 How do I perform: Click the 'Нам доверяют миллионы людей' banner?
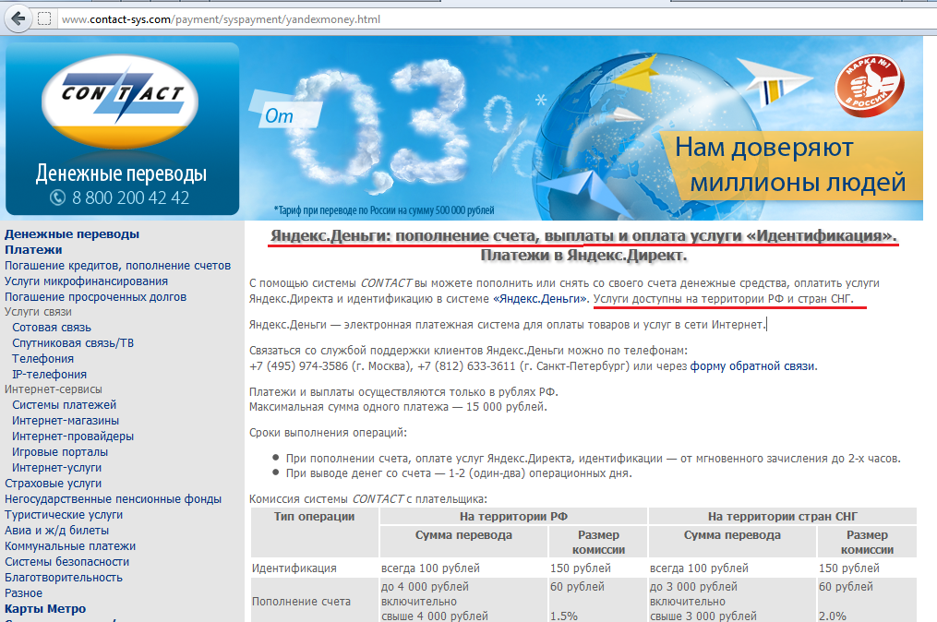pos(790,165)
